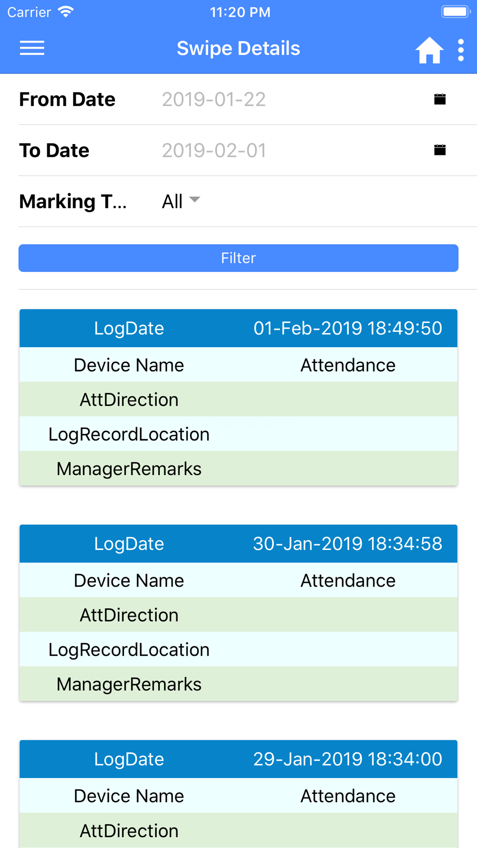The image size is (477, 848).
Task: Expand the Marking Type dropdown arrow
Action: tap(195, 200)
